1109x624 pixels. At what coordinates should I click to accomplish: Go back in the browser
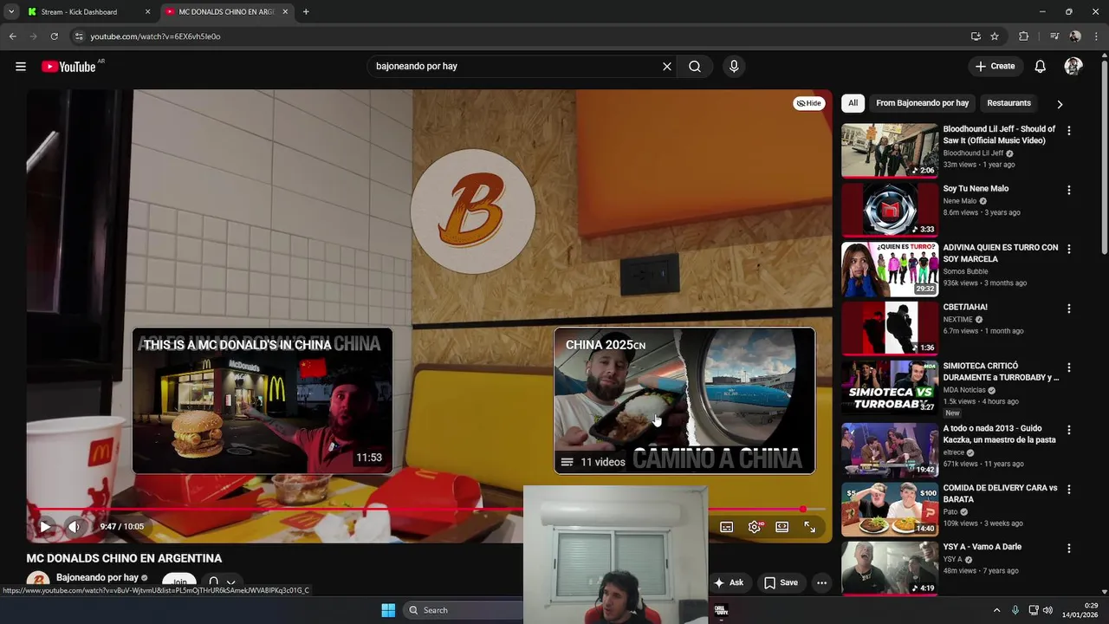tap(12, 36)
